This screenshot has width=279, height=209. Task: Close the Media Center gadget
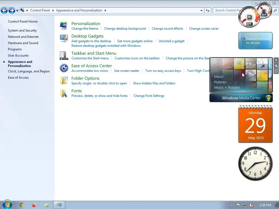[x=276, y=60]
